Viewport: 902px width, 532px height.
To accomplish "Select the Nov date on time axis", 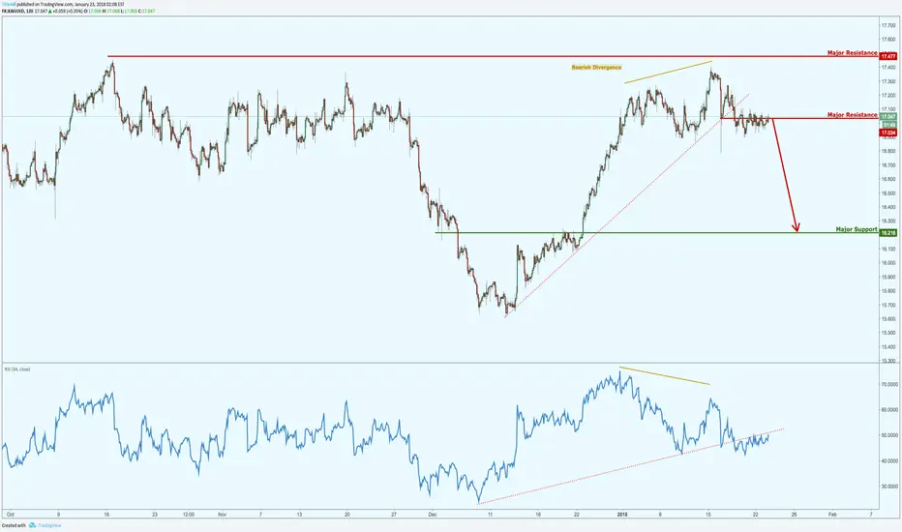I will [x=222, y=515].
